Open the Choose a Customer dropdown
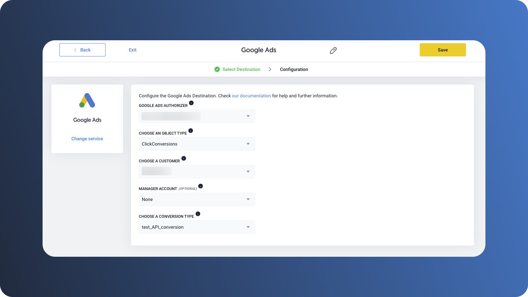Image resolution: width=528 pixels, height=297 pixels. 197,172
